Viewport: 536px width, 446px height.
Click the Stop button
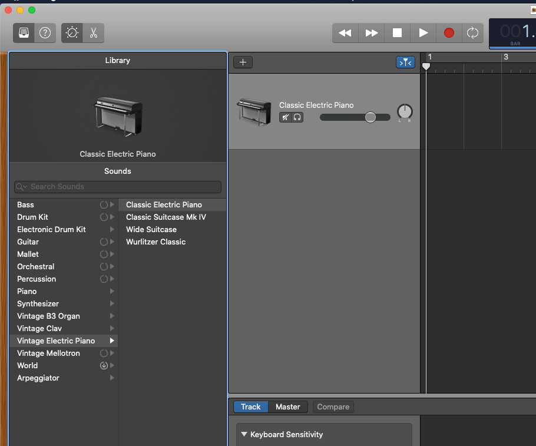pyautogui.click(x=398, y=33)
